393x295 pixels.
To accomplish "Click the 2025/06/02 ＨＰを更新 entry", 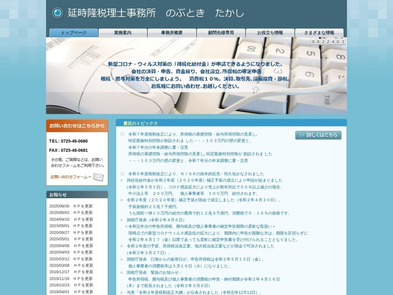I will pyautogui.click(x=71, y=213).
